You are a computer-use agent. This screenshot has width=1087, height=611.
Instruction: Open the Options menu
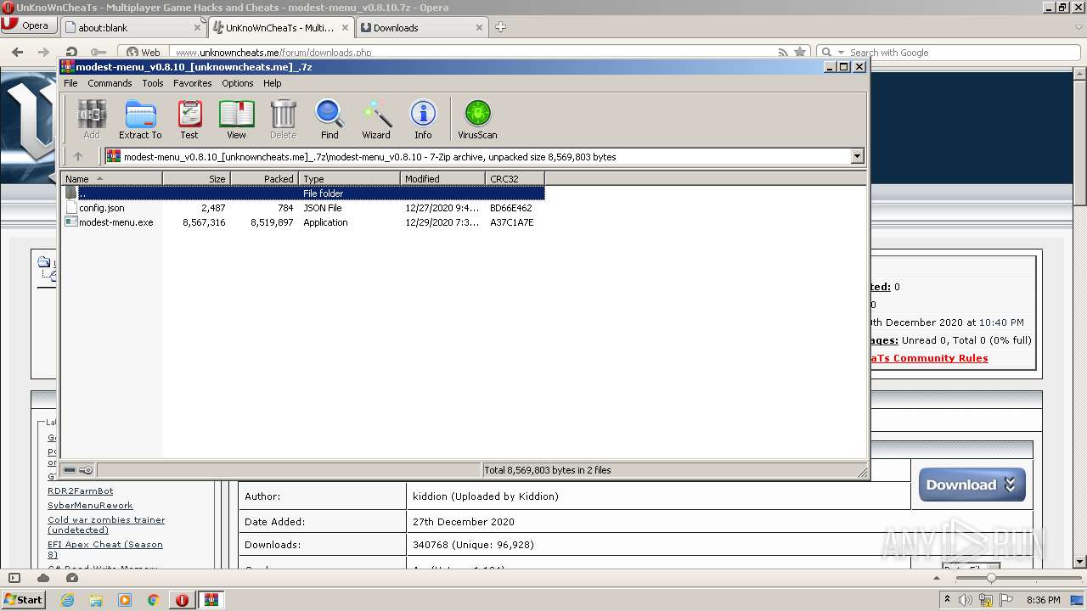(x=238, y=83)
